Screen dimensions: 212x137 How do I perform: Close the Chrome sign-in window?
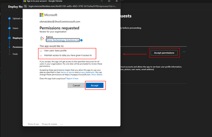117,1
